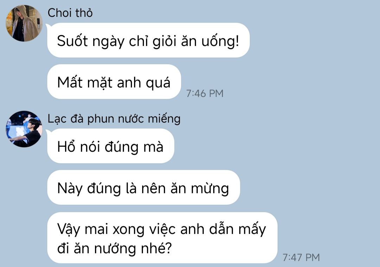Image resolution: width=380 pixels, height=267 pixels.
Task: Click the word 'Vậy' in the last bubble
Action: pyautogui.click(x=69, y=229)
